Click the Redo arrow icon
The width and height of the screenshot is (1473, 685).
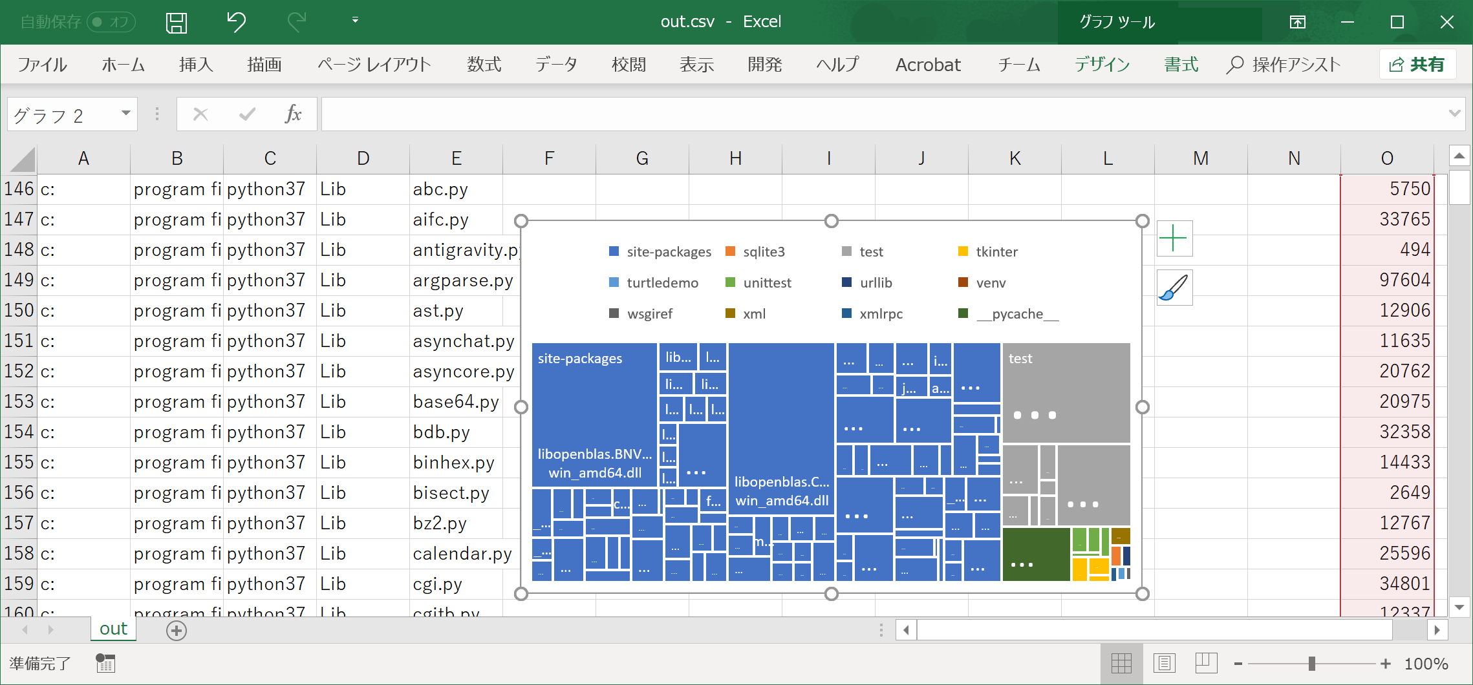click(x=296, y=22)
